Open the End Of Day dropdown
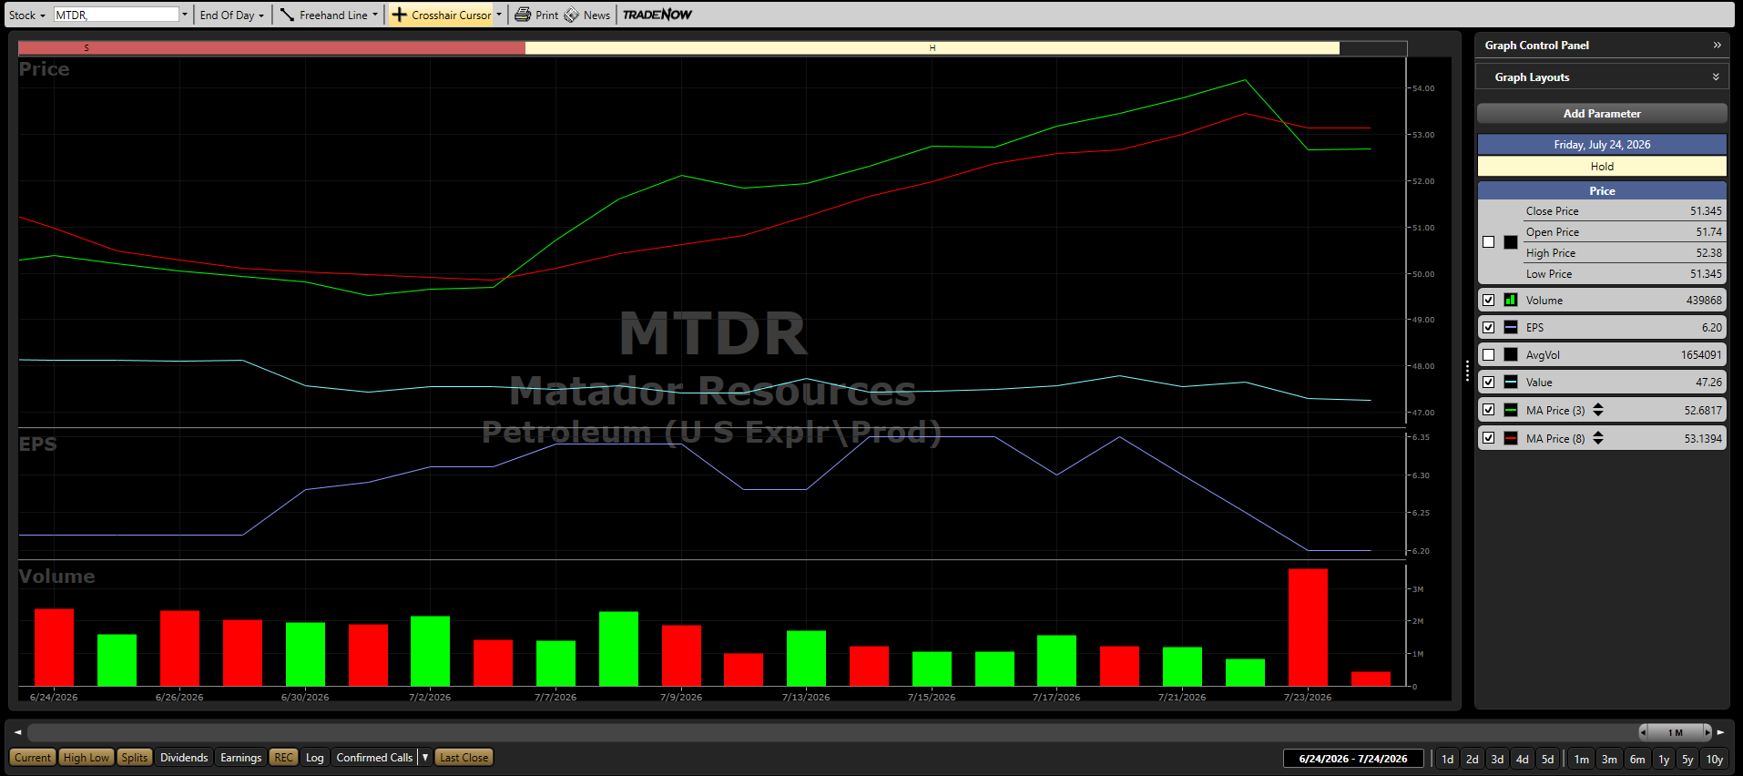The width and height of the screenshot is (1743, 776). point(232,15)
